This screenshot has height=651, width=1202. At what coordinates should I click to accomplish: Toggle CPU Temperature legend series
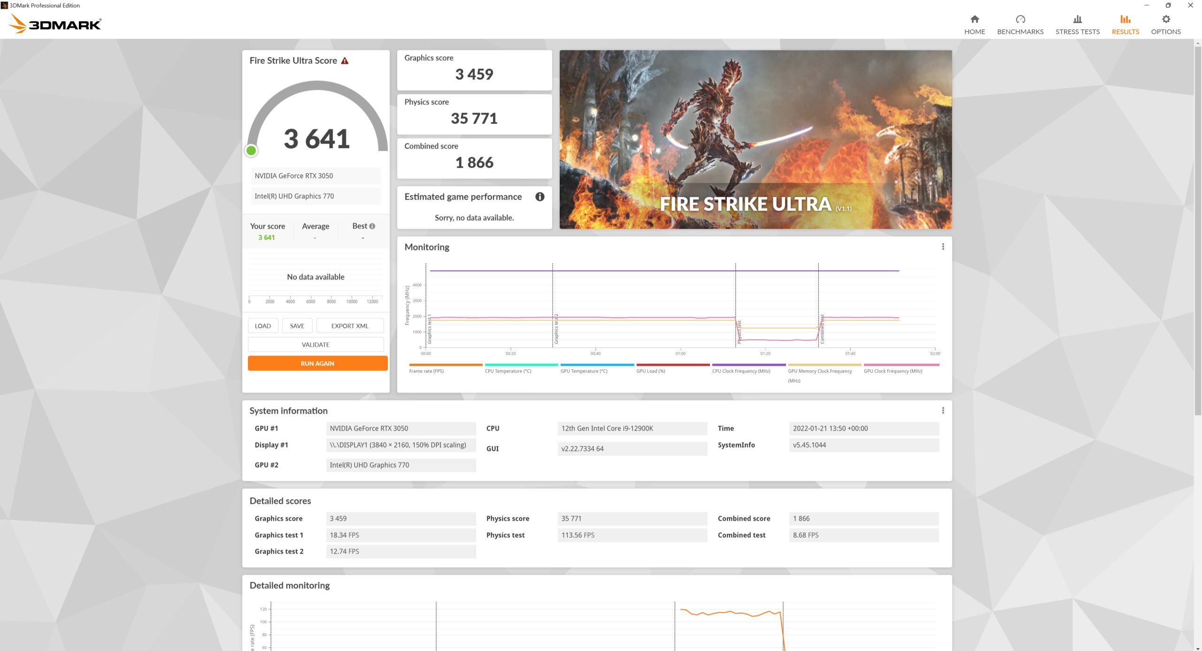point(508,371)
